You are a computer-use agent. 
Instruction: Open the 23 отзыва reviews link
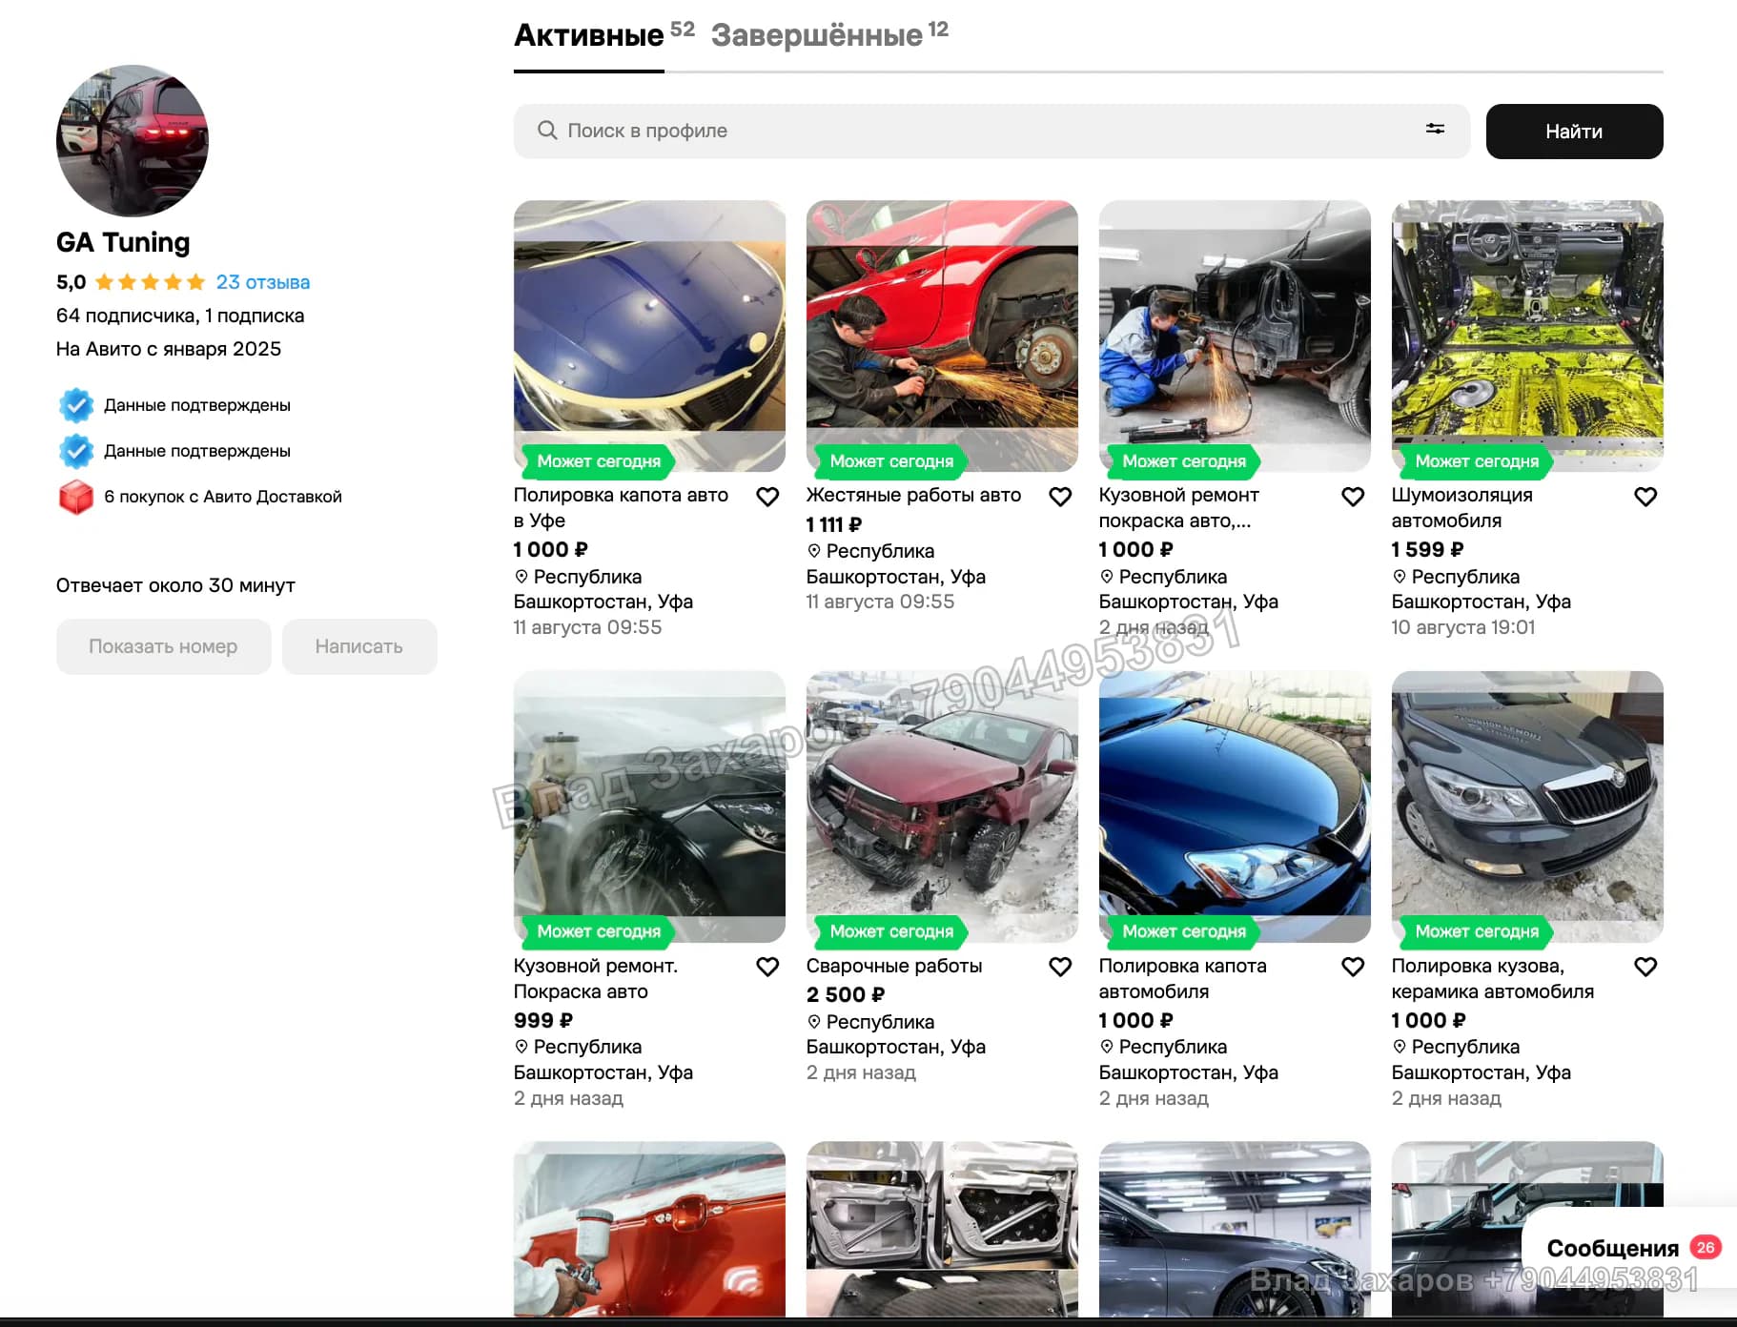(x=262, y=282)
